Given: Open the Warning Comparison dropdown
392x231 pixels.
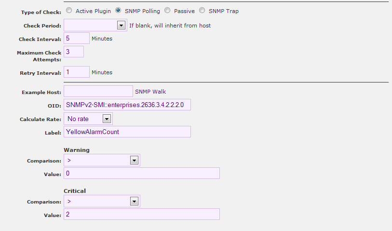Looking at the screenshot, I should [135, 161].
